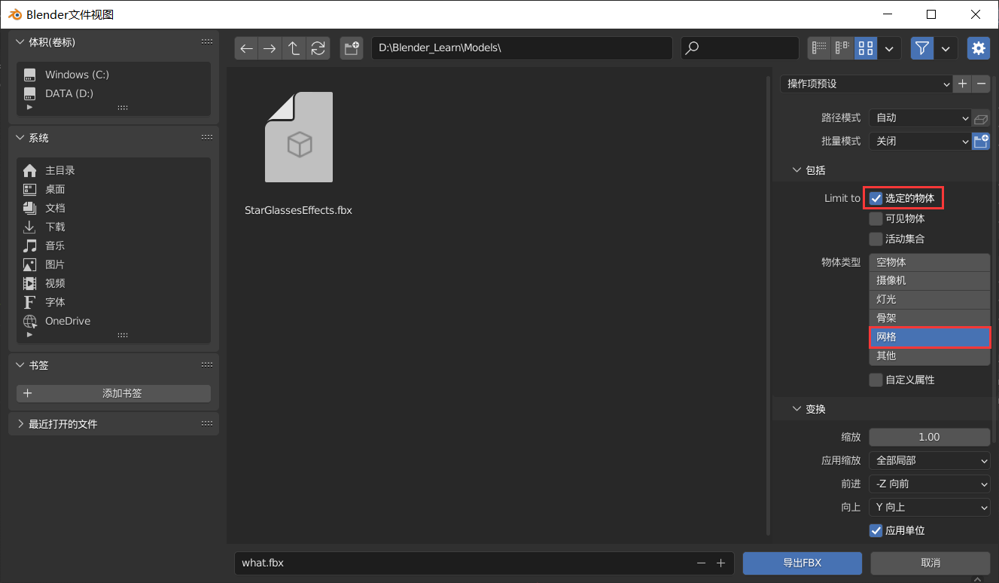Toggle file filter funnel icon

point(922,48)
